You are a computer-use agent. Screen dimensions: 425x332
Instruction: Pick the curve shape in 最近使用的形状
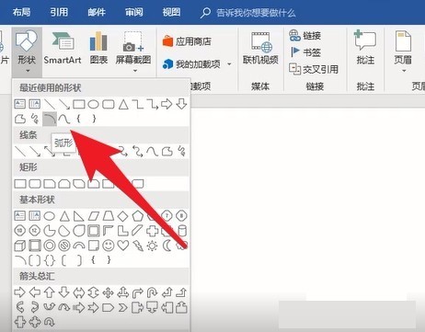(64, 119)
